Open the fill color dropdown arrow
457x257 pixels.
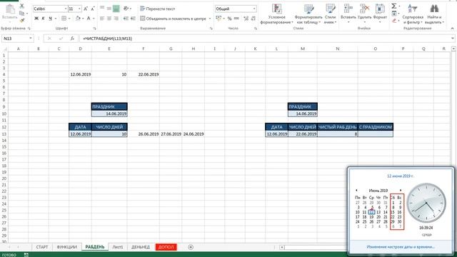click(83, 19)
